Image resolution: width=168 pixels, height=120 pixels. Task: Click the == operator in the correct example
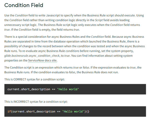(54, 89)
